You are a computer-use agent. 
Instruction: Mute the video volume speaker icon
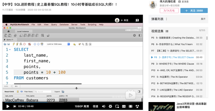pos(104,106)
